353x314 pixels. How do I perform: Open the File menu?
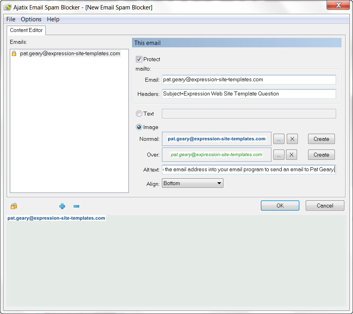tap(11, 19)
